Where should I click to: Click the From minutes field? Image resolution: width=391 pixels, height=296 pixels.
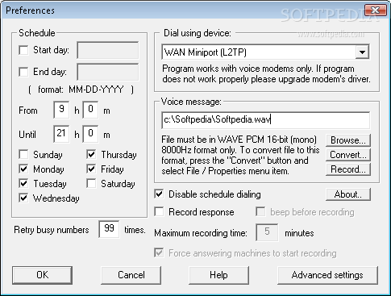90,110
